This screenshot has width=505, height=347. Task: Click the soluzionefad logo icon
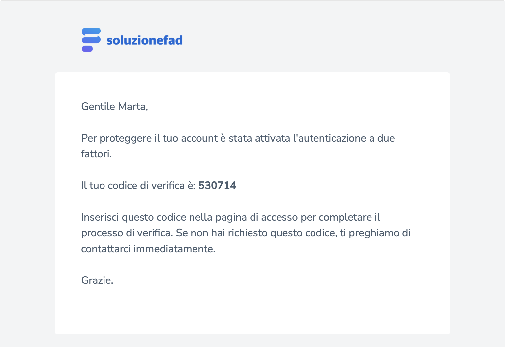(91, 40)
